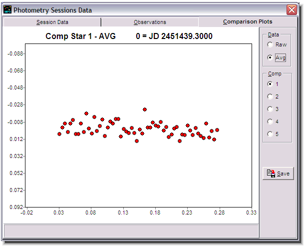The height and width of the screenshot is (246, 305).
Task: Click the x-axis label 0.23
Action: click(187, 212)
